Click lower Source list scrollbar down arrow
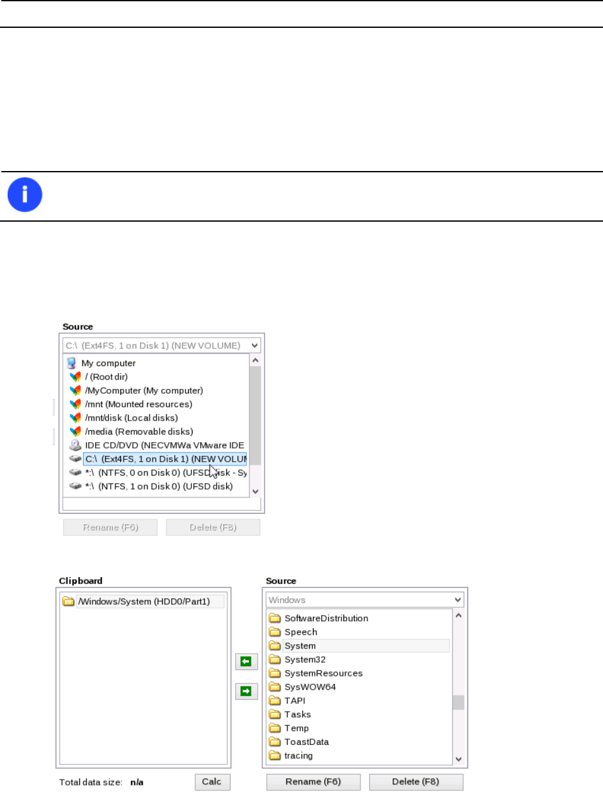 [x=458, y=759]
